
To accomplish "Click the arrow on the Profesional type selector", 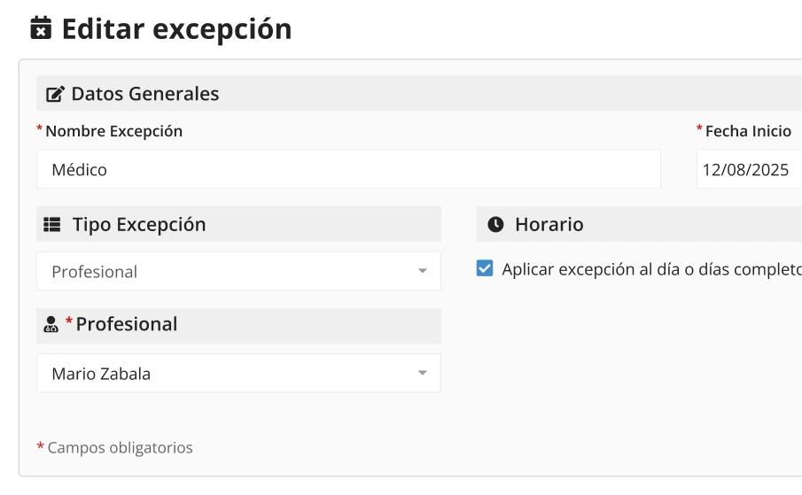I will (423, 272).
